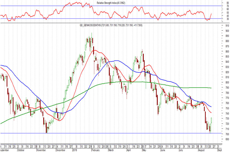Pick the 820 price axis label
Image resolution: width=230 pixels, height=152 pixels.
227,72
